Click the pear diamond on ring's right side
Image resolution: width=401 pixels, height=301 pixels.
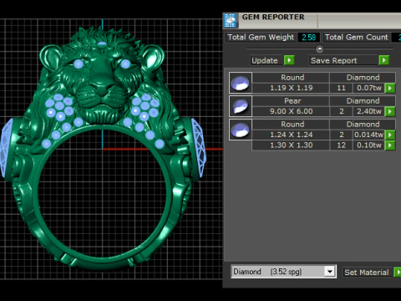point(199,147)
